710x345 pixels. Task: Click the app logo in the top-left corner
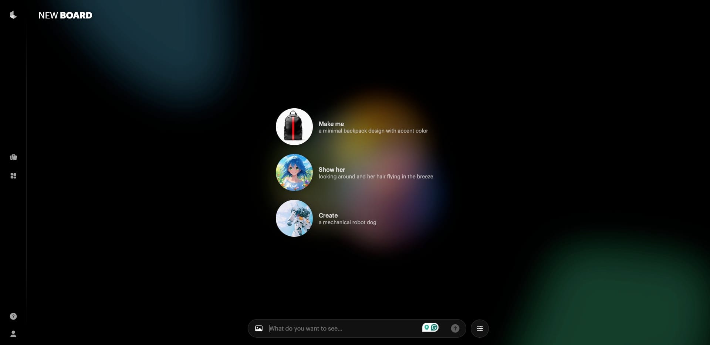(13, 15)
